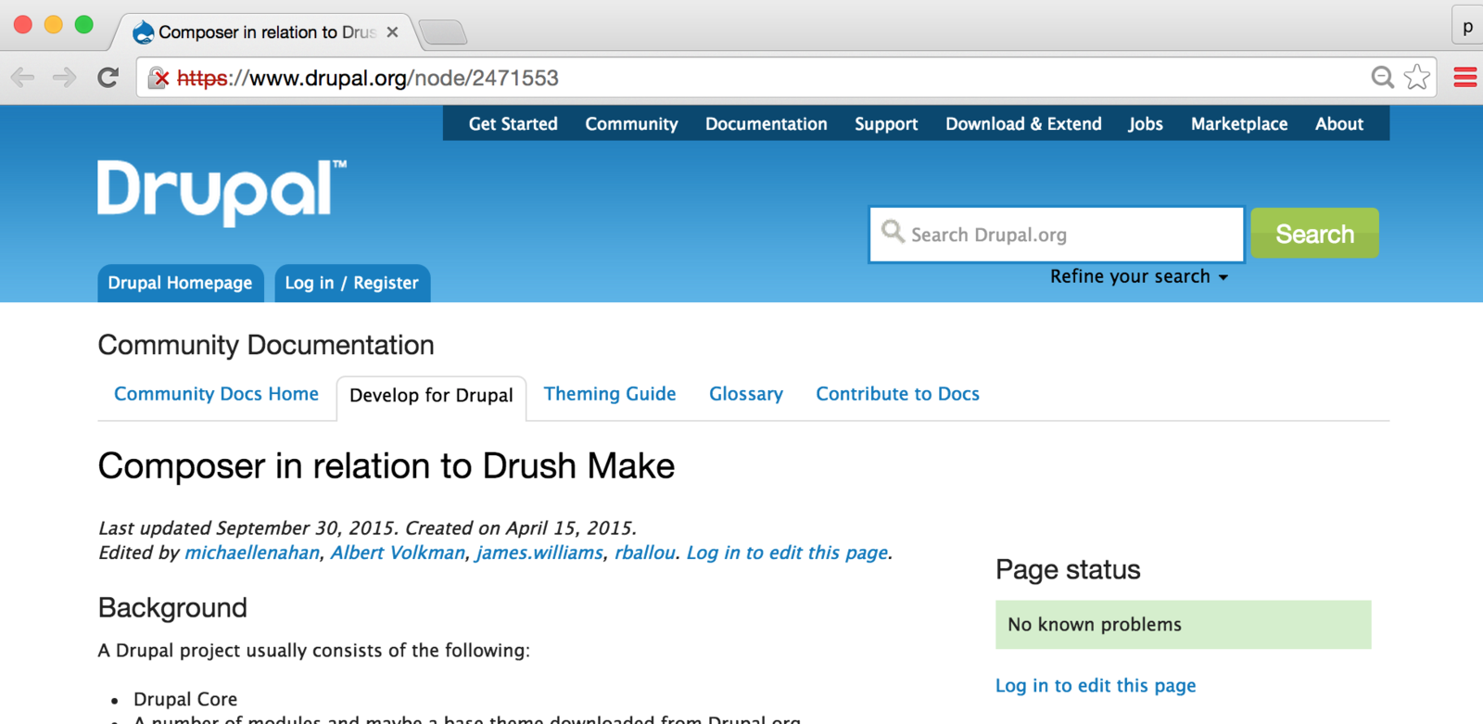Open a new browser tab
Image resolution: width=1483 pixels, height=724 pixels.
[443, 33]
